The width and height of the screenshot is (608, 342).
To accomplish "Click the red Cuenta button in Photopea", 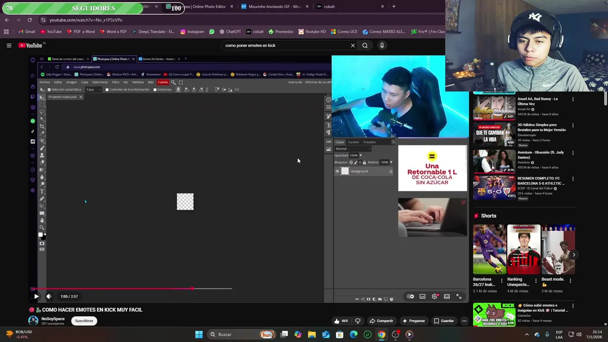I will pos(162,82).
